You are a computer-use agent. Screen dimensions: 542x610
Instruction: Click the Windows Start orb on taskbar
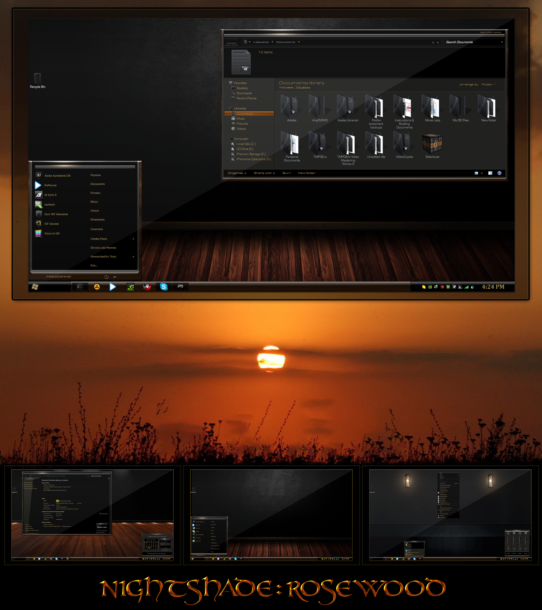(35, 287)
